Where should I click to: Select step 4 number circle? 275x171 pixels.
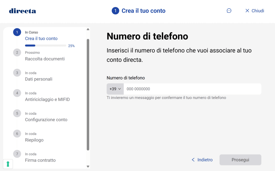pos(17,93)
